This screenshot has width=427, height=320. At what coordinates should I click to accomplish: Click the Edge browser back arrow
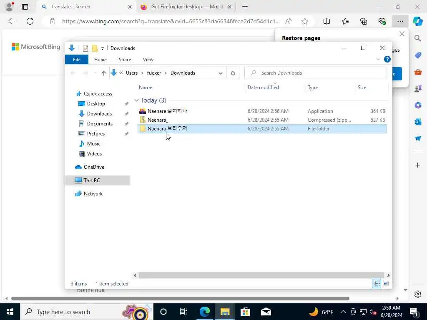(11, 21)
